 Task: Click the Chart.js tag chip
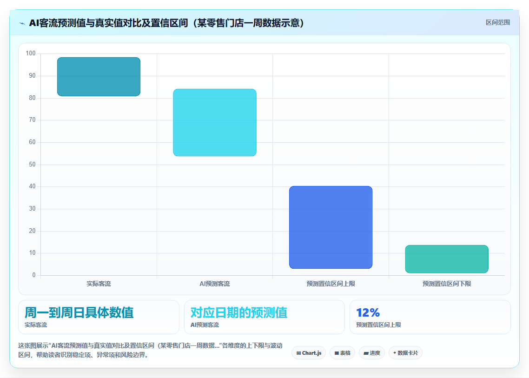(309, 353)
